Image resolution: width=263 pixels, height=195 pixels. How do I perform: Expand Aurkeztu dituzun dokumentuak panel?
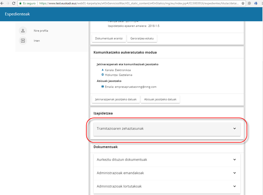tap(234, 160)
